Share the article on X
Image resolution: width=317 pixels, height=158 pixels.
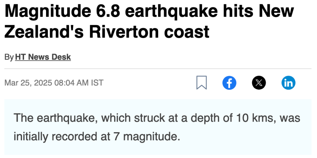click(x=259, y=83)
